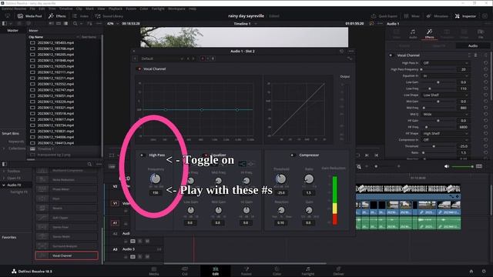This screenshot has width=493, height=277.
Task: Toggle the Effects panel button
Action: (x=57, y=16)
